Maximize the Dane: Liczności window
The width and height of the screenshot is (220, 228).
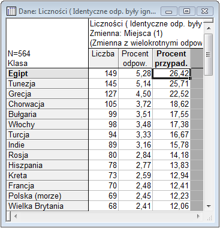point(186,11)
